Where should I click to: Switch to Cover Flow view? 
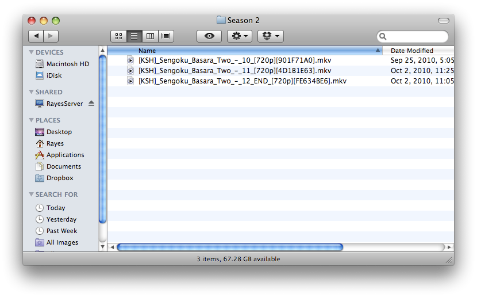point(166,36)
